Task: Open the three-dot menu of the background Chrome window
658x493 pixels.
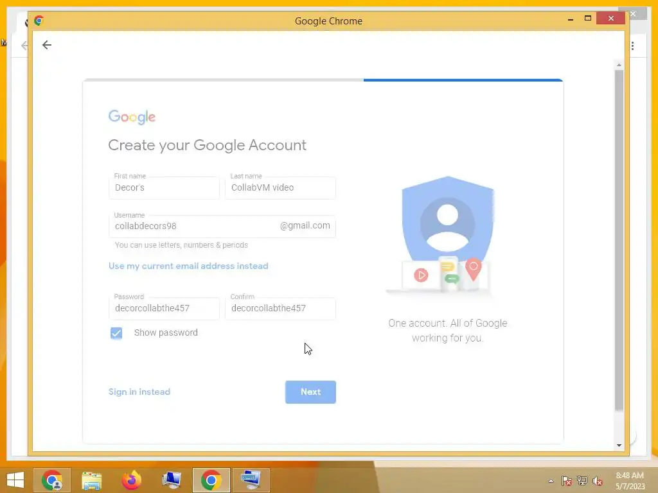Action: tap(632, 46)
